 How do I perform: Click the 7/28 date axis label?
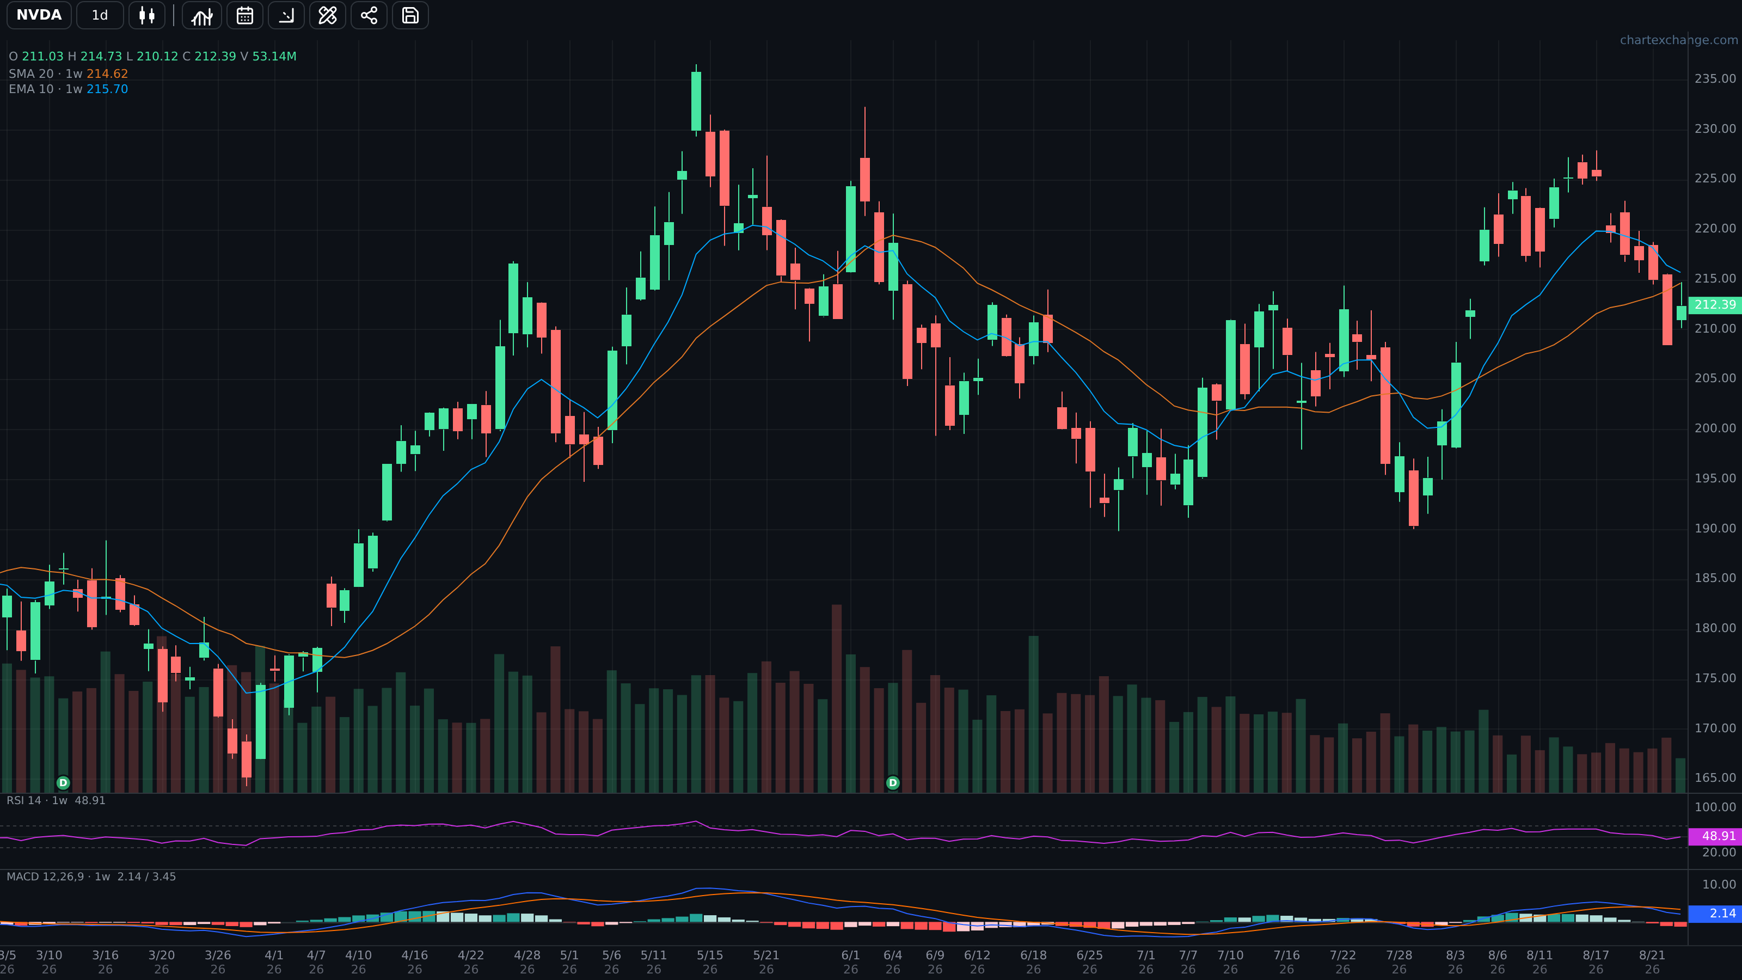coord(1399,961)
